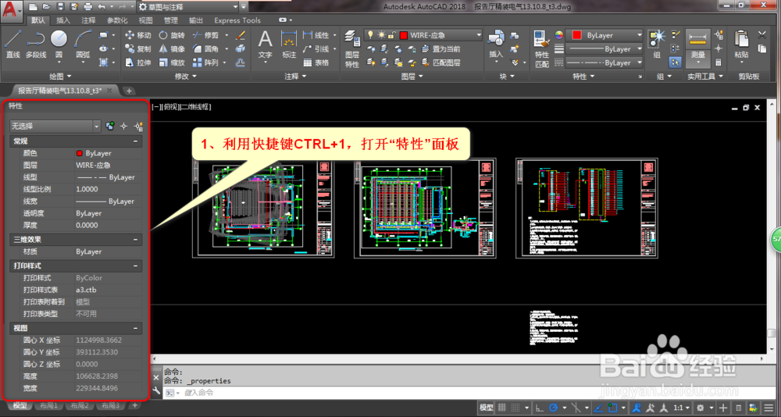Click the 引线 leader button

(316, 49)
